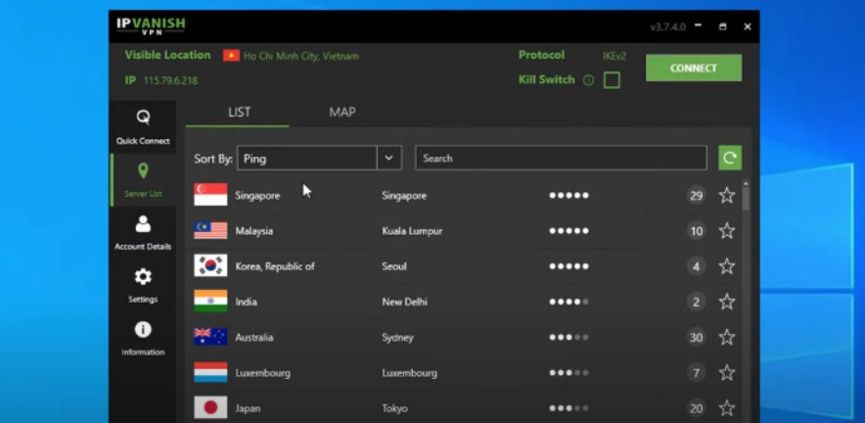Click the Japan flag icon
The height and width of the screenshot is (423, 865).
tap(210, 407)
